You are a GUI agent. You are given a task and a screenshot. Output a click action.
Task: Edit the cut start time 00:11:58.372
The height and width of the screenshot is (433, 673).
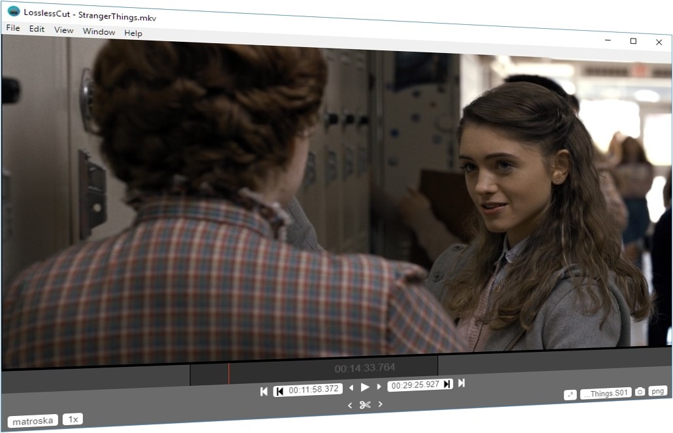pos(313,390)
